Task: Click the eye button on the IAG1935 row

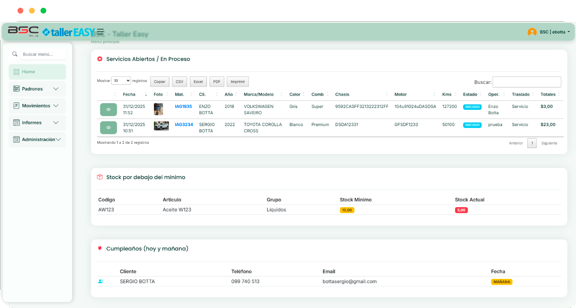Action: coord(108,109)
